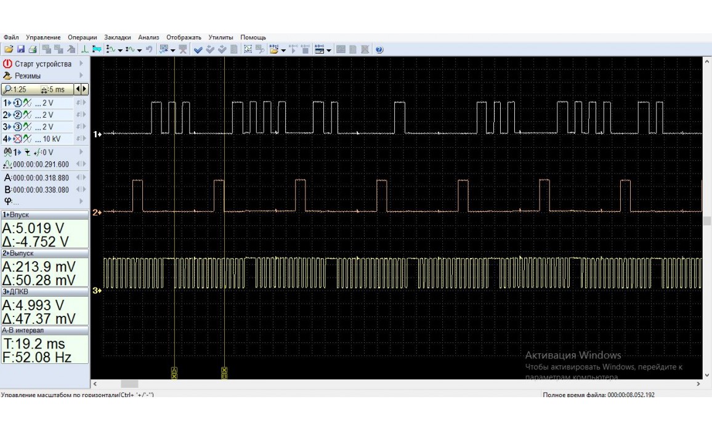712x431 pixels.
Task: Expand the Режимы submenu arrow
Action: (x=81, y=76)
